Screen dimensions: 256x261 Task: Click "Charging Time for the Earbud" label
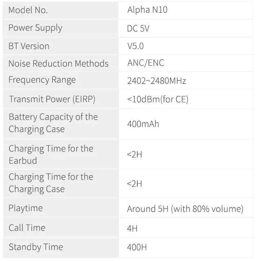point(51,154)
